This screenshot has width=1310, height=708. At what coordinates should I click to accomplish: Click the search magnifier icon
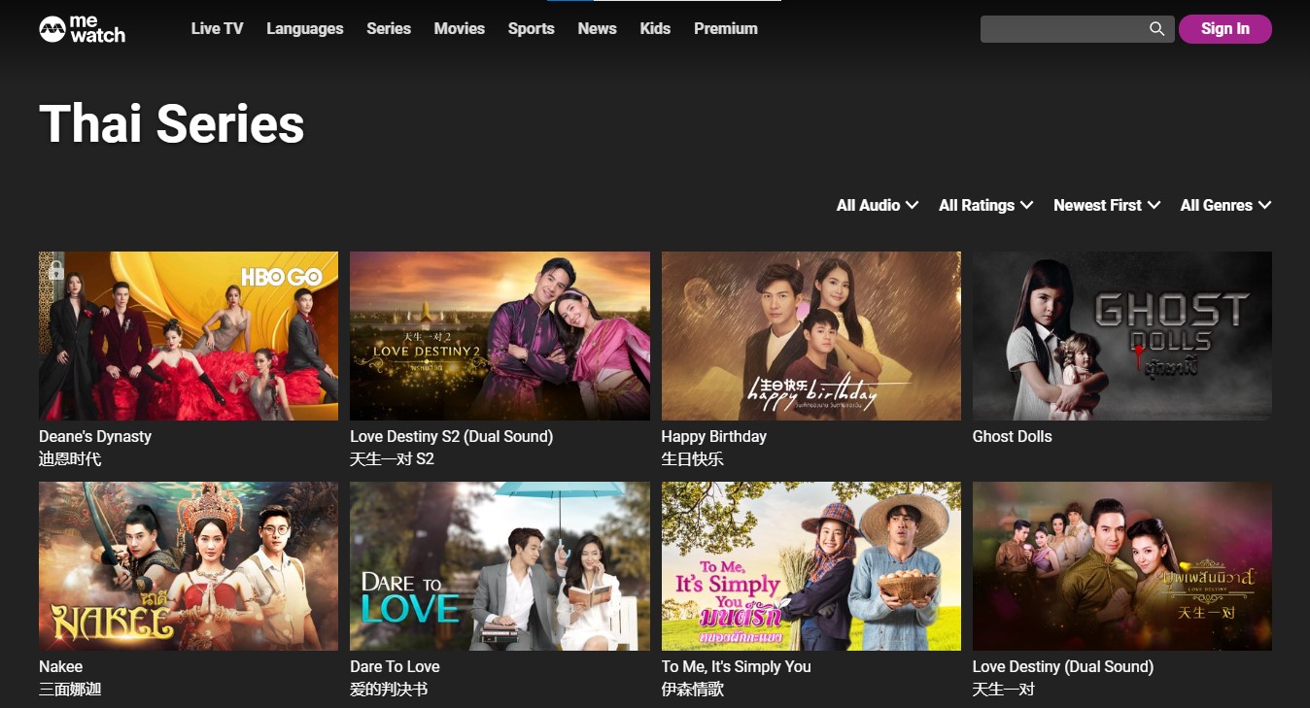(1156, 29)
